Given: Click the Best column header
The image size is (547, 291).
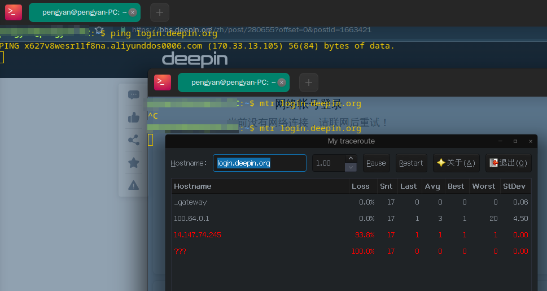Looking at the screenshot, I should (x=457, y=186).
